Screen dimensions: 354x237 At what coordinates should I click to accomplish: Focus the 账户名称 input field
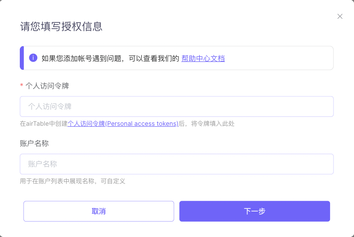point(177,164)
